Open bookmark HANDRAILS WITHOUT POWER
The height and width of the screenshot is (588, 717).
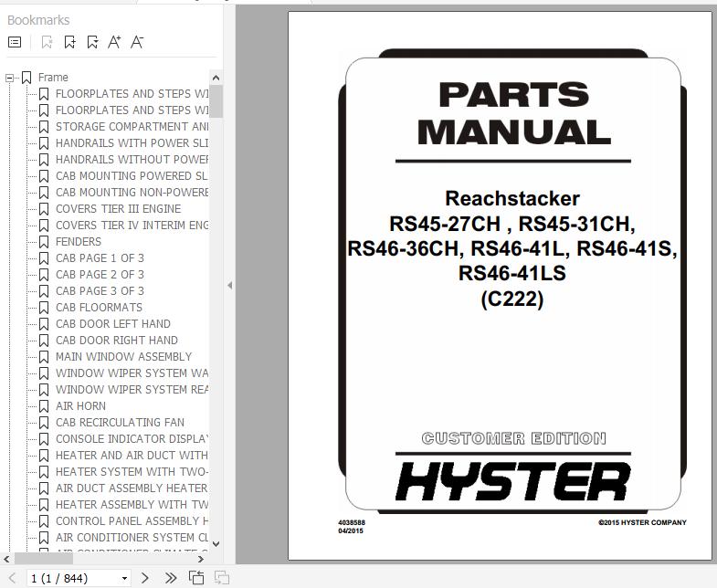pos(132,160)
